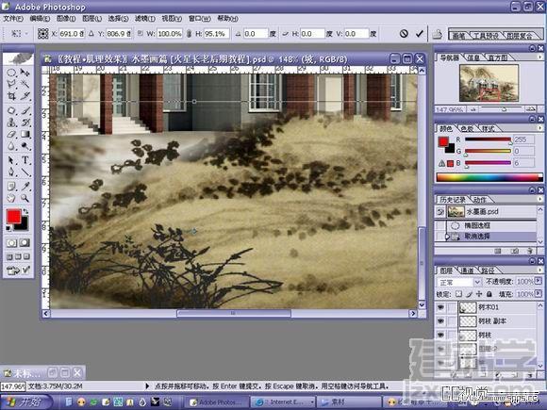
Task: Open the 滤镜 (Filter) menu
Action: point(145,18)
